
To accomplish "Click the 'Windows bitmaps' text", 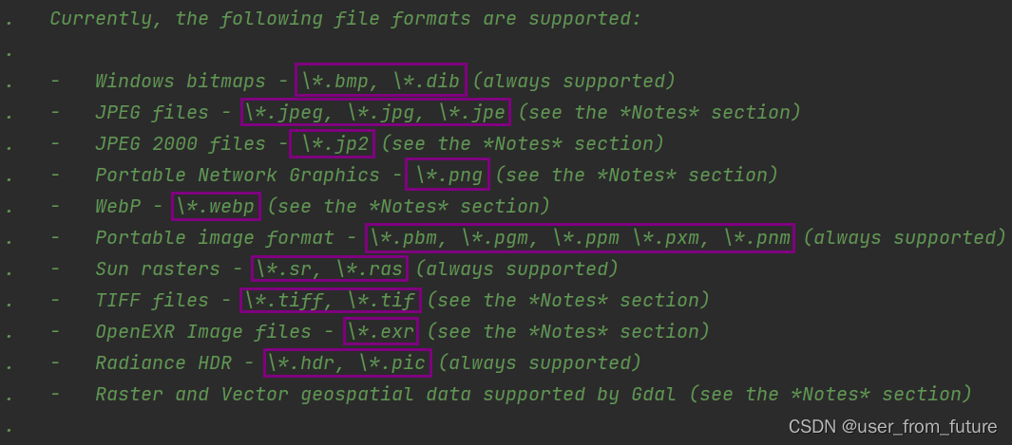I will tap(180, 82).
